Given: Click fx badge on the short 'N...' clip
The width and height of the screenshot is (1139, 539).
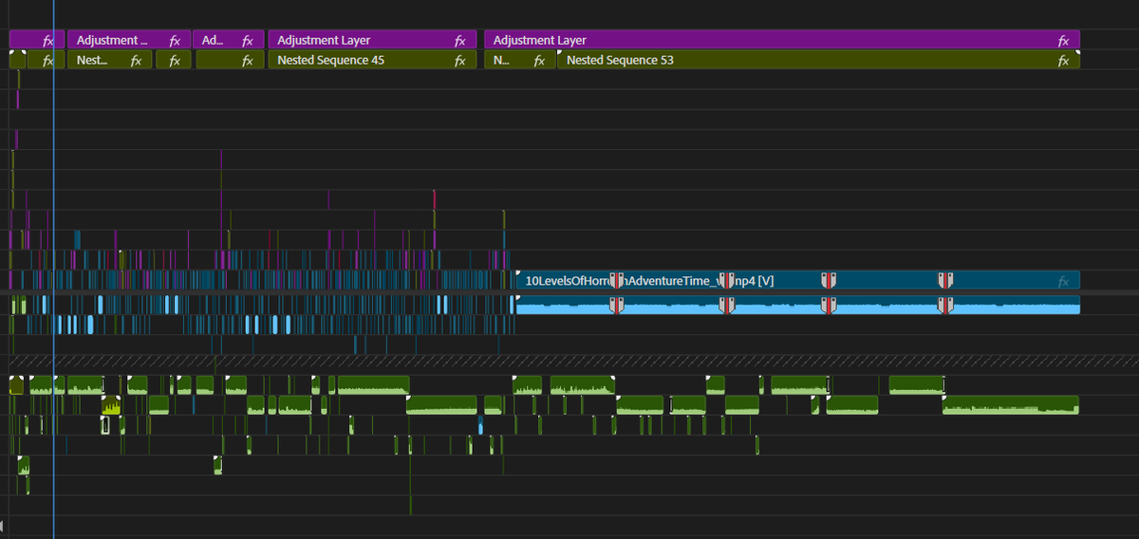Looking at the screenshot, I should 539,61.
